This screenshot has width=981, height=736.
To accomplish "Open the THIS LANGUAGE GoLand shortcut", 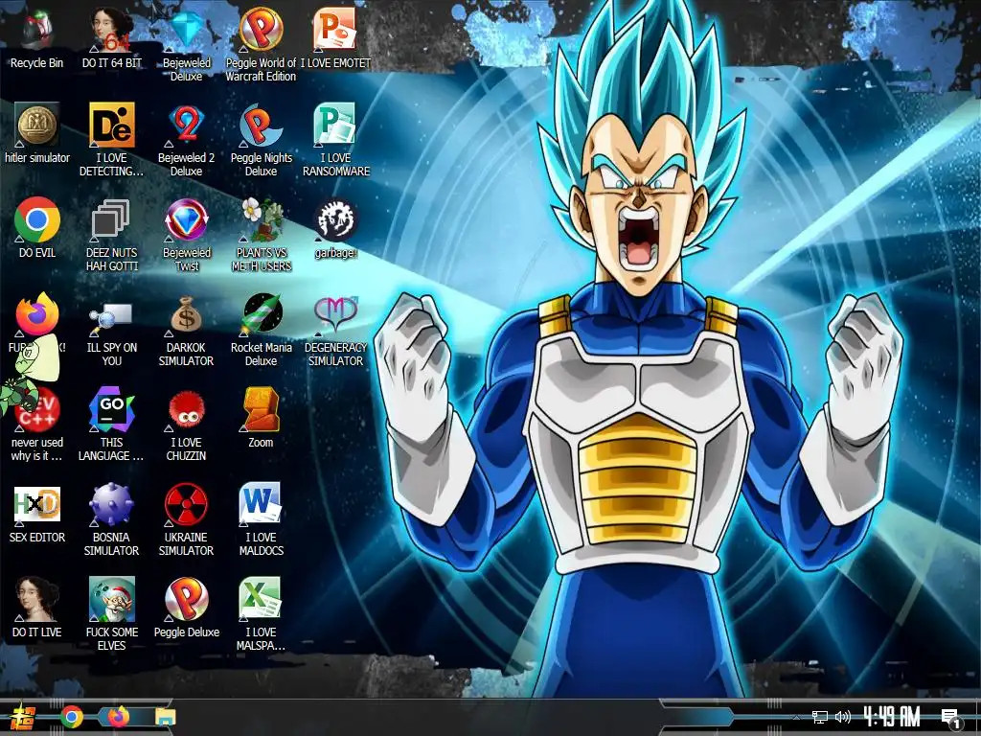I will pos(112,425).
